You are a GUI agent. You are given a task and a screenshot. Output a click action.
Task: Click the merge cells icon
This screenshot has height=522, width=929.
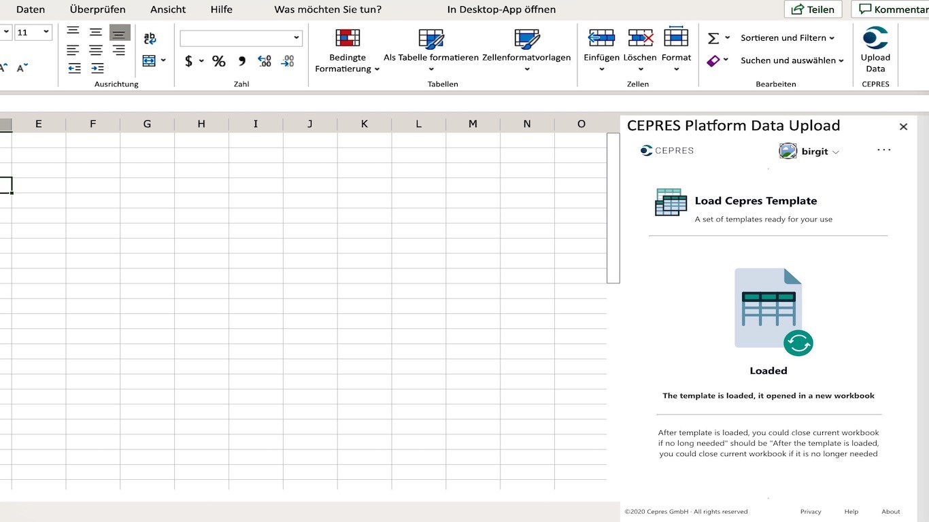pos(149,60)
